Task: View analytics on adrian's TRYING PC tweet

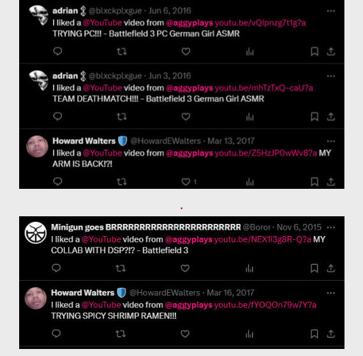Action: (x=250, y=52)
